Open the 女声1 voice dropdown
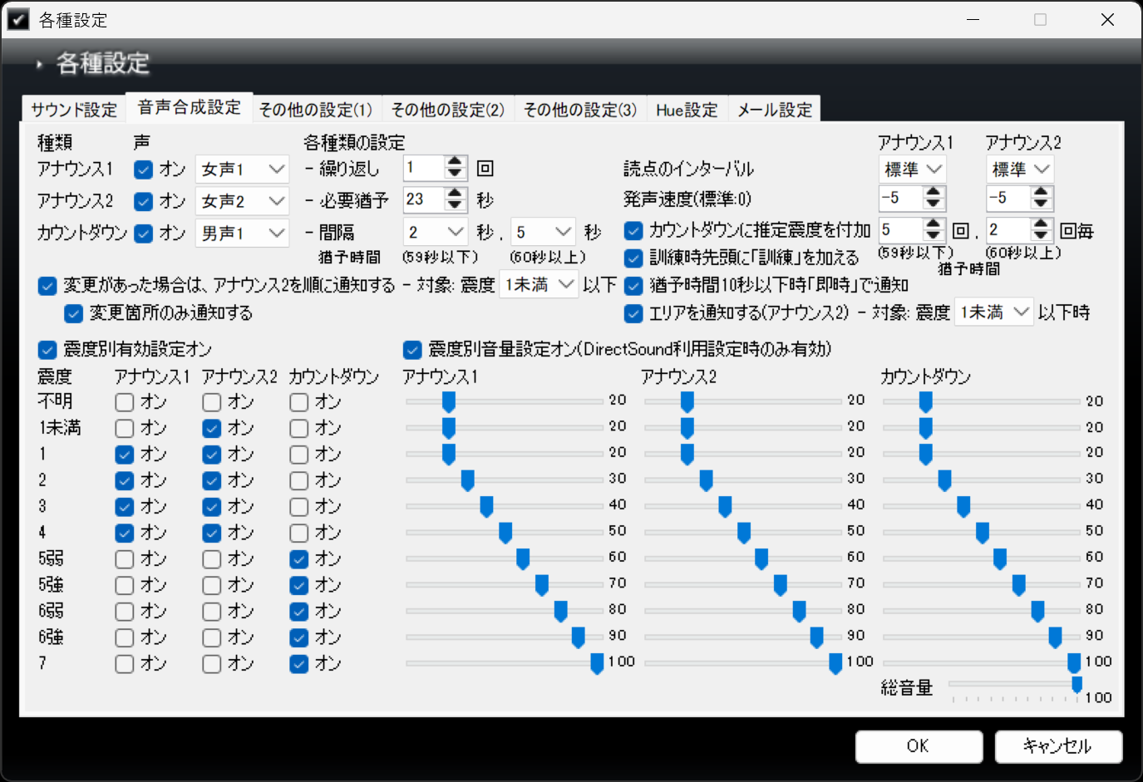This screenshot has width=1143, height=782. pos(242,170)
